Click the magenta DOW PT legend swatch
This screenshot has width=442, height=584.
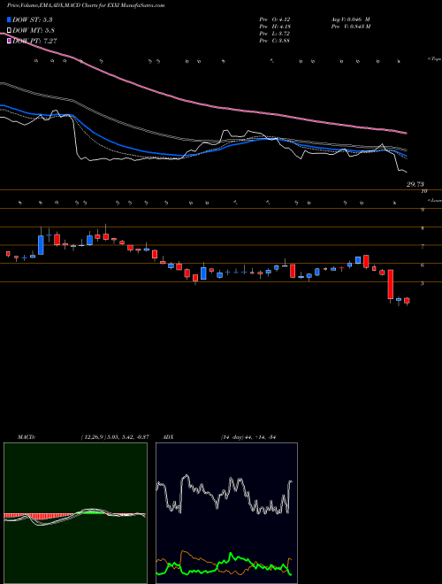[x=10, y=41]
